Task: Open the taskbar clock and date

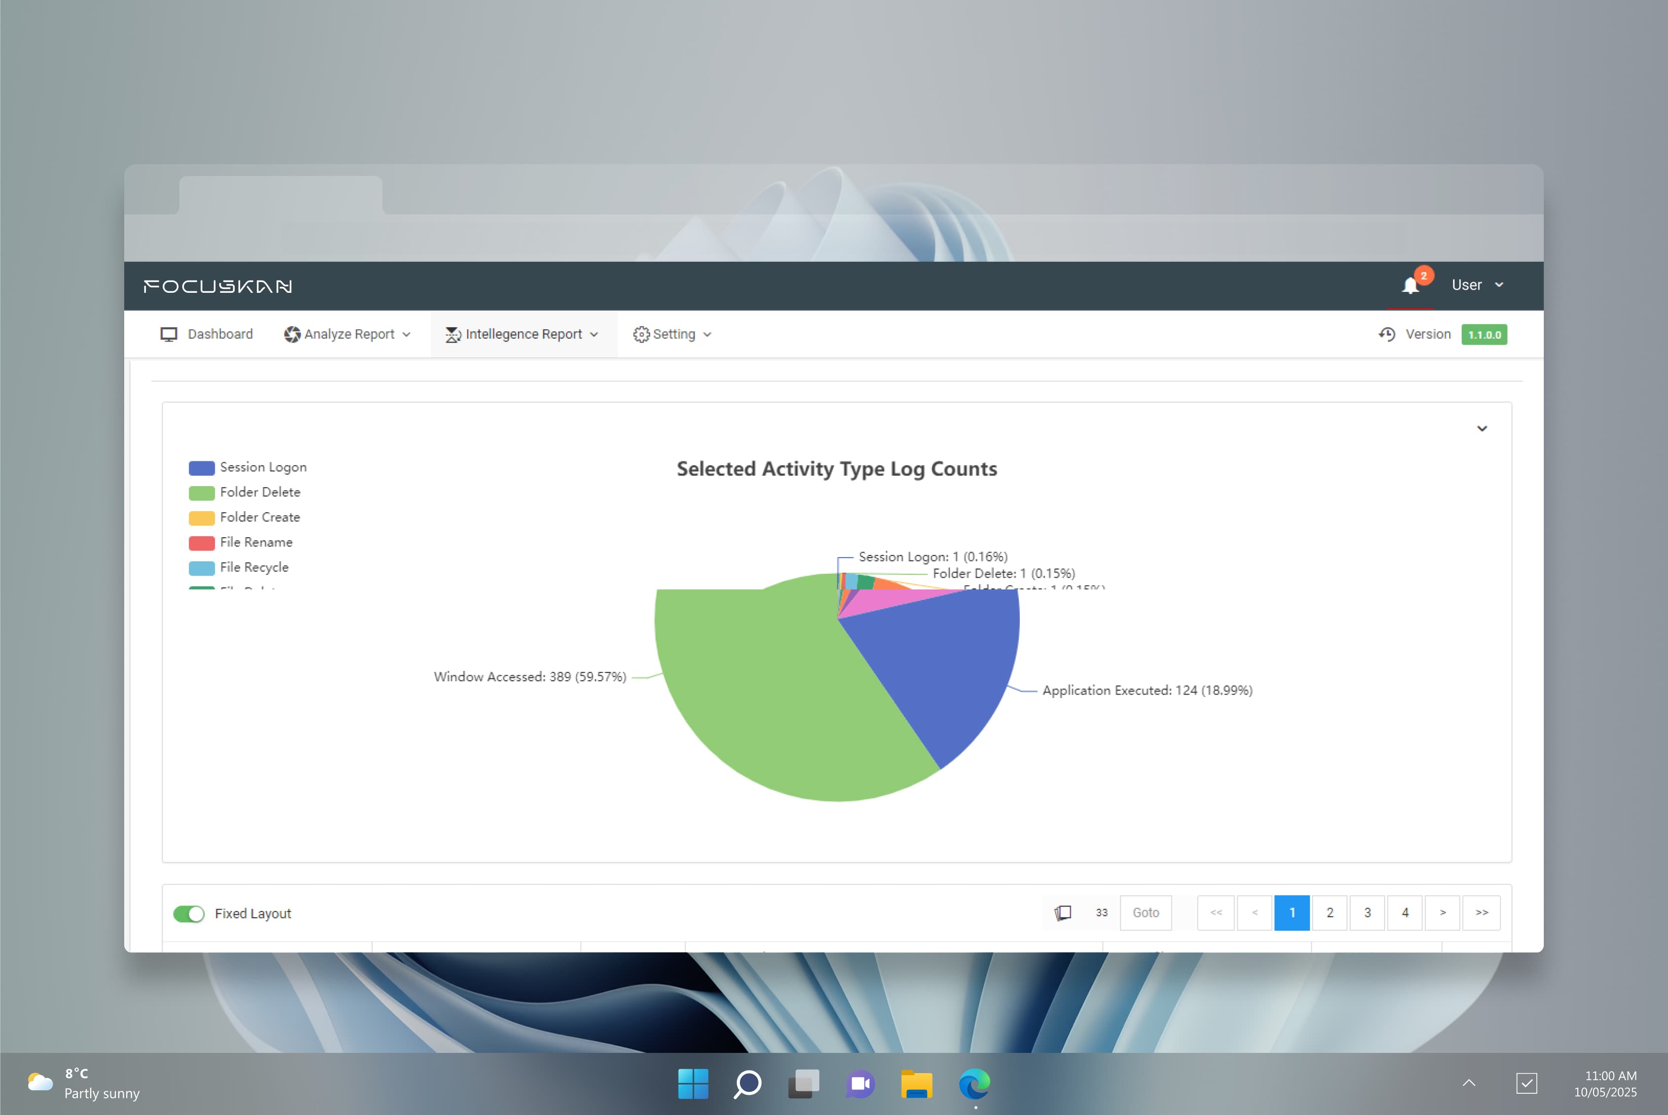Action: pos(1606,1084)
